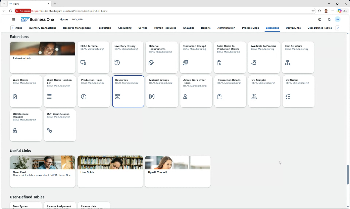Open Sales Order To Production Orders icon
Image resolution: width=350 pixels, height=209 pixels.
click(219, 63)
